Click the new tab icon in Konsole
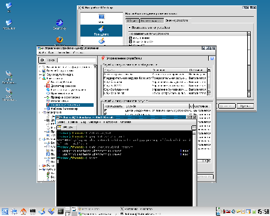Viewport: 270px width, 216px height. tap(59, 127)
